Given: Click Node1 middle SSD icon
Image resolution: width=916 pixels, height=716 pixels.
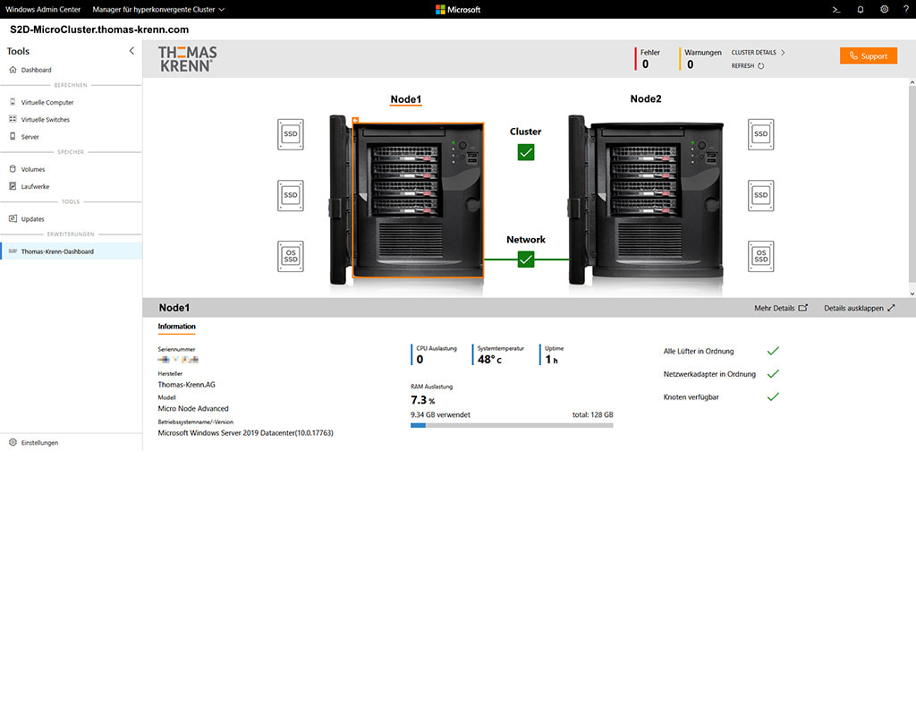Looking at the screenshot, I should tap(291, 195).
